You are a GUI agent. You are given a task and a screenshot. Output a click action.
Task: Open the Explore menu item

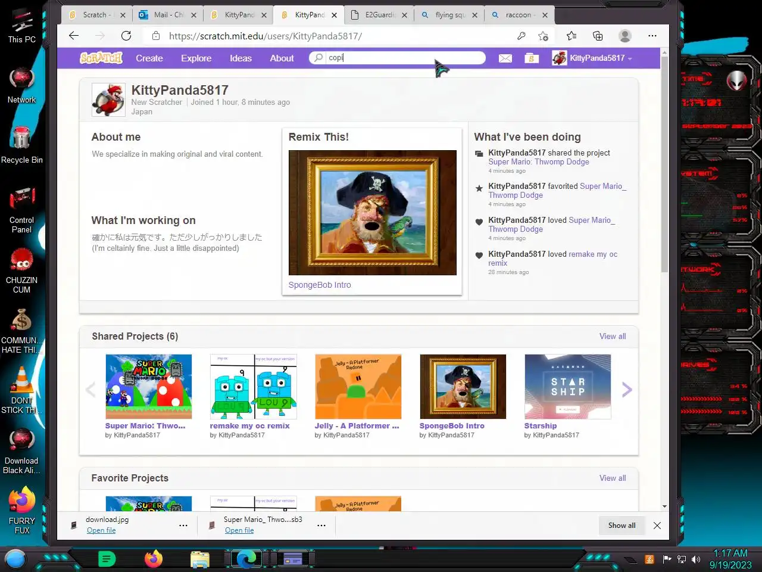[196, 58]
